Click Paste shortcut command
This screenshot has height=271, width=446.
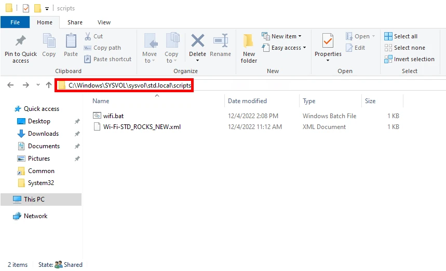click(x=108, y=59)
